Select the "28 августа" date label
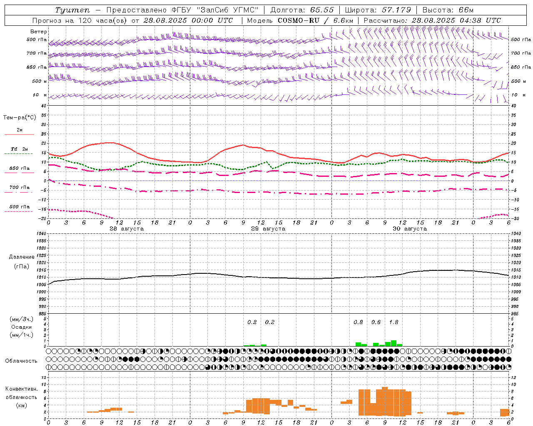 pyautogui.click(x=127, y=229)
